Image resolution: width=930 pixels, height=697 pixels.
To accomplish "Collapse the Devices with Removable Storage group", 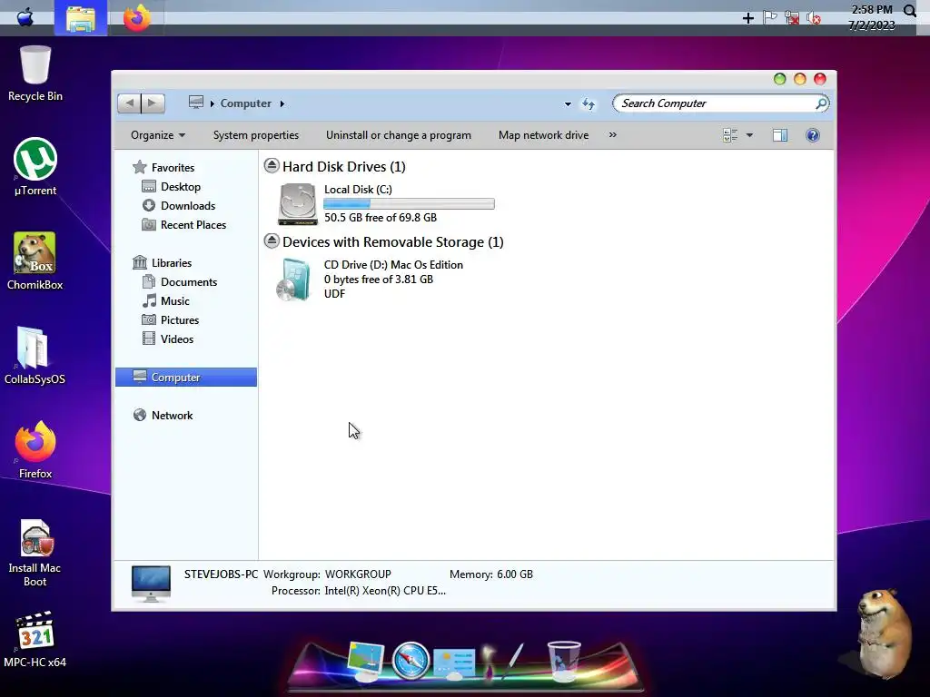I will pyautogui.click(x=272, y=241).
